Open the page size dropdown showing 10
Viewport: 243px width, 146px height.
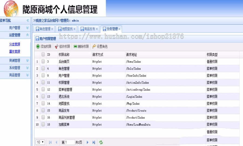40,142
